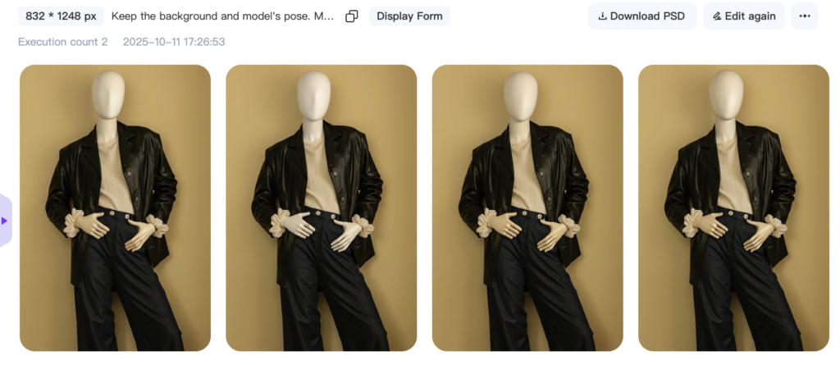Click the Execution count 2 label
Image resolution: width=840 pixels, height=365 pixels.
tap(62, 42)
